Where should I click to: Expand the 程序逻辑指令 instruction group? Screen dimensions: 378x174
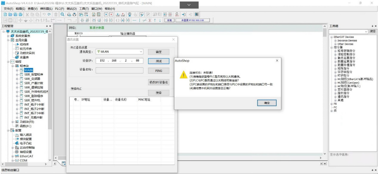click(x=335, y=51)
